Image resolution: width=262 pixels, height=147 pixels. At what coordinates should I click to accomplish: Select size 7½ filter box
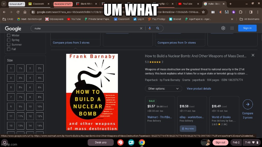(x=20, y=97)
